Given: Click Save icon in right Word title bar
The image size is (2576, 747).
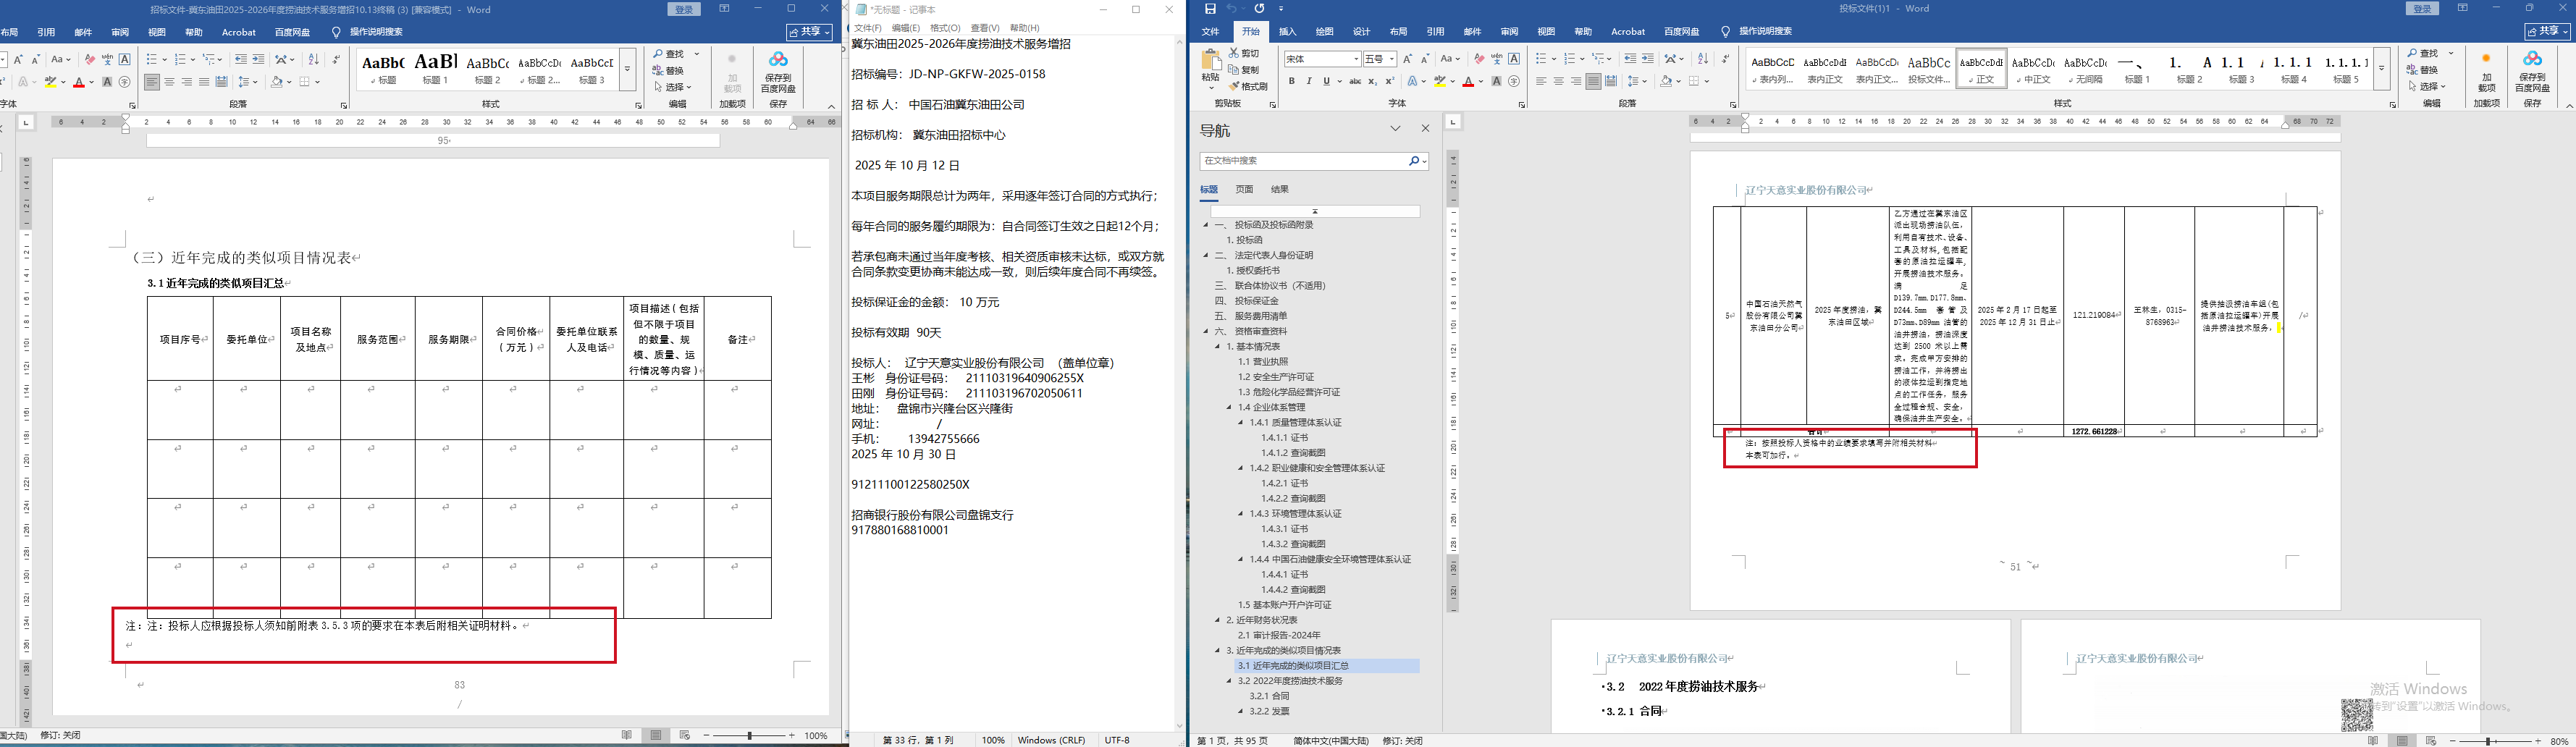Looking at the screenshot, I should click(x=1210, y=9).
